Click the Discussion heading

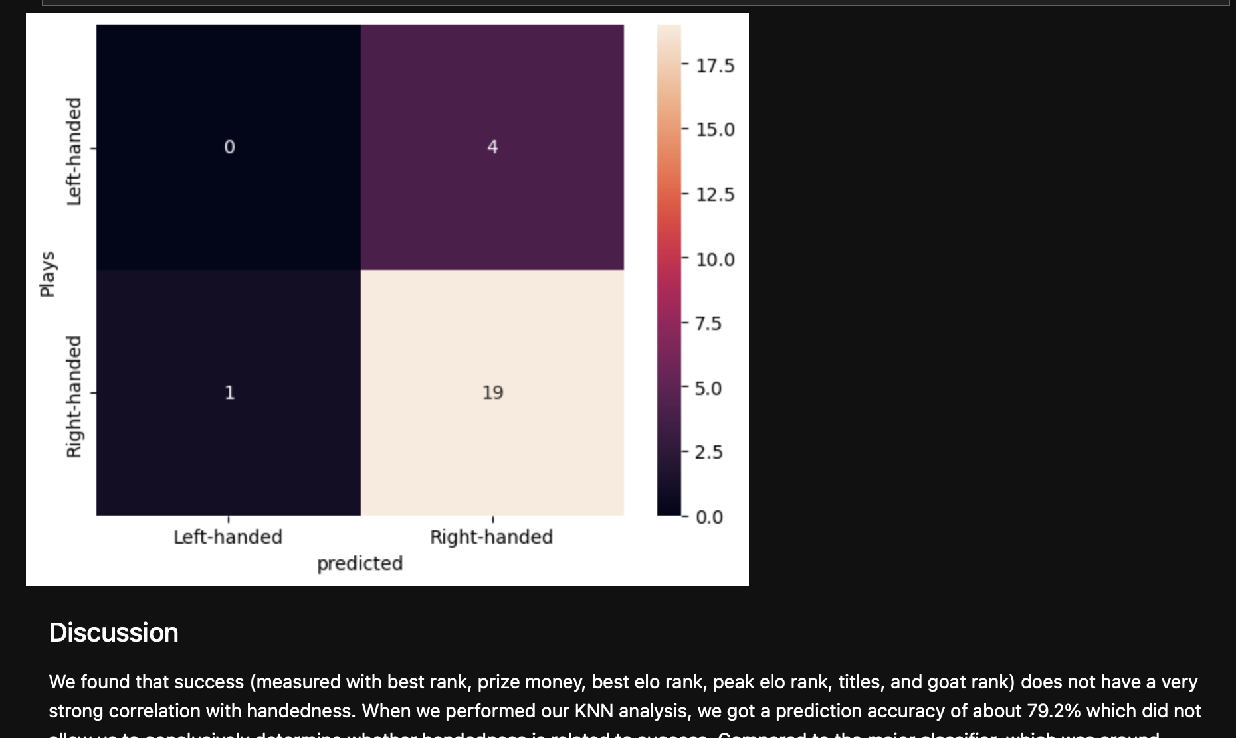tap(114, 632)
